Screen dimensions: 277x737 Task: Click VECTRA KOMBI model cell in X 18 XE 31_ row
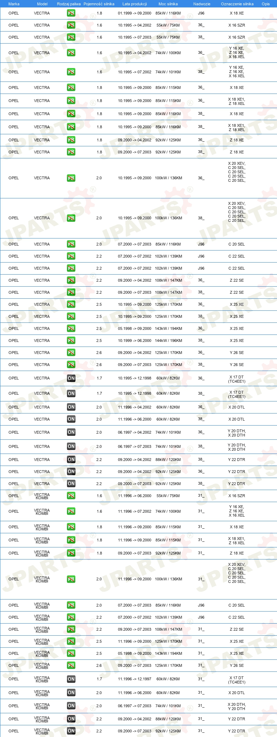click(x=42, y=527)
